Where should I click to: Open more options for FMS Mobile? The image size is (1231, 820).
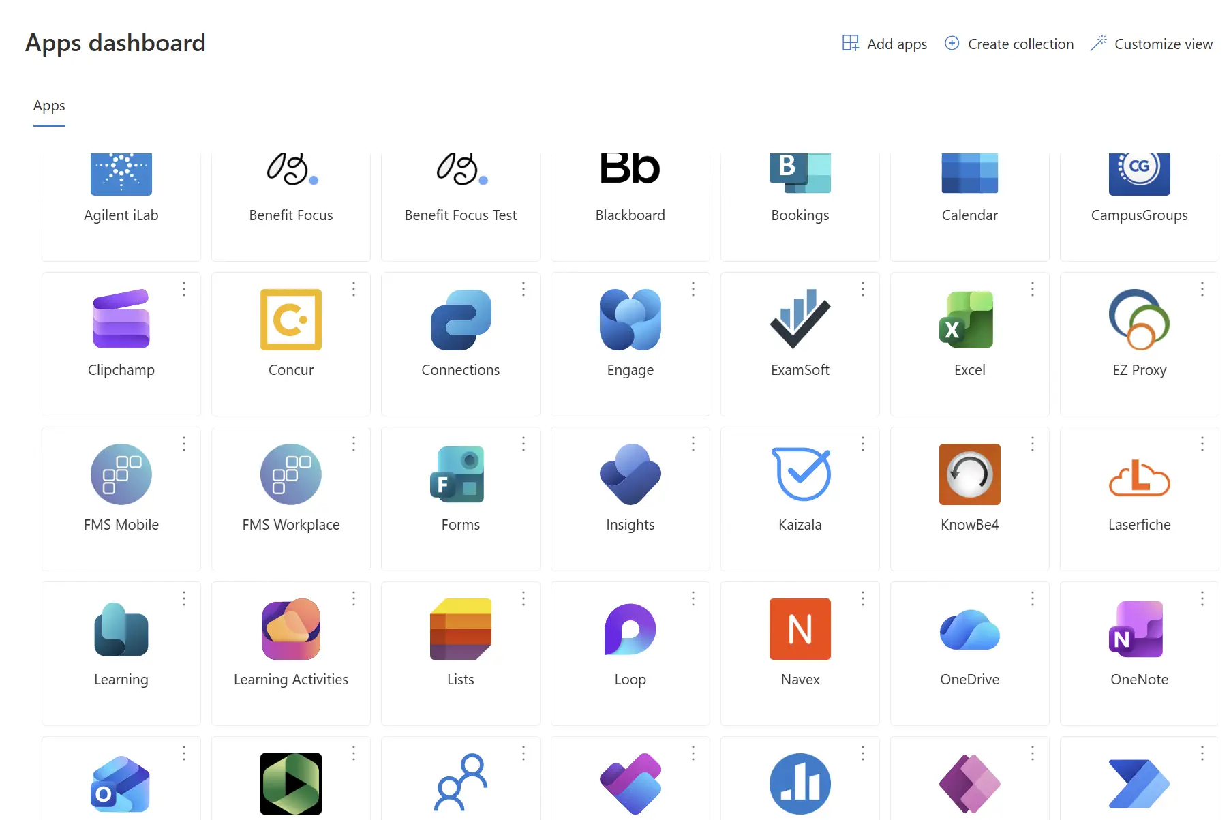coord(184,444)
